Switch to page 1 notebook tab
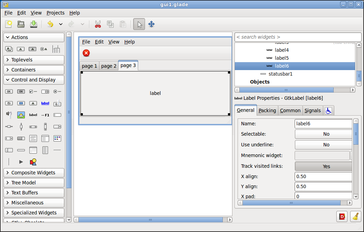Viewport: 364px width, 232px height. click(89, 66)
